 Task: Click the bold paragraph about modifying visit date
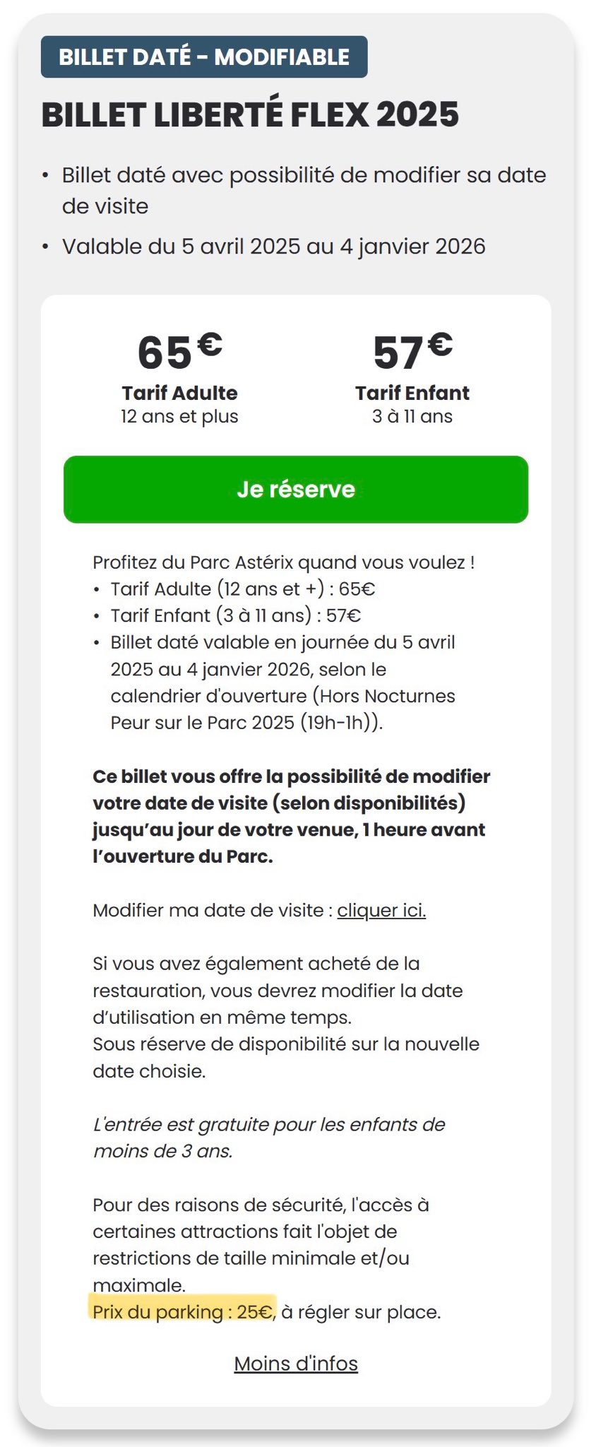(x=291, y=816)
